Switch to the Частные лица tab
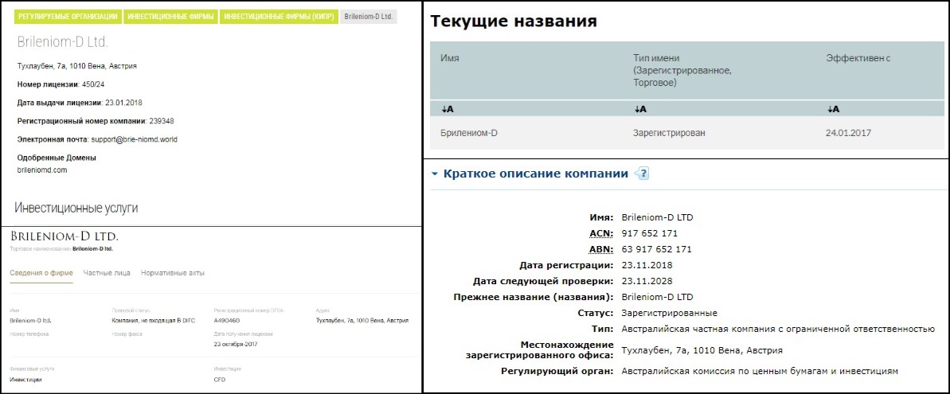 point(107,273)
